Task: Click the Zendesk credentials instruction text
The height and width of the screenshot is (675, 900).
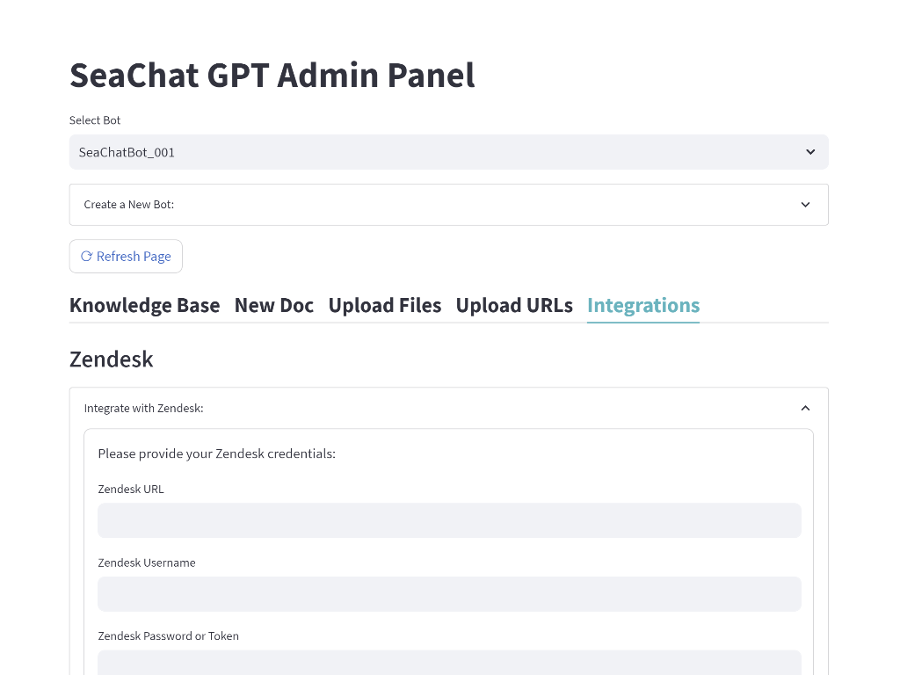Action: pyautogui.click(x=216, y=454)
